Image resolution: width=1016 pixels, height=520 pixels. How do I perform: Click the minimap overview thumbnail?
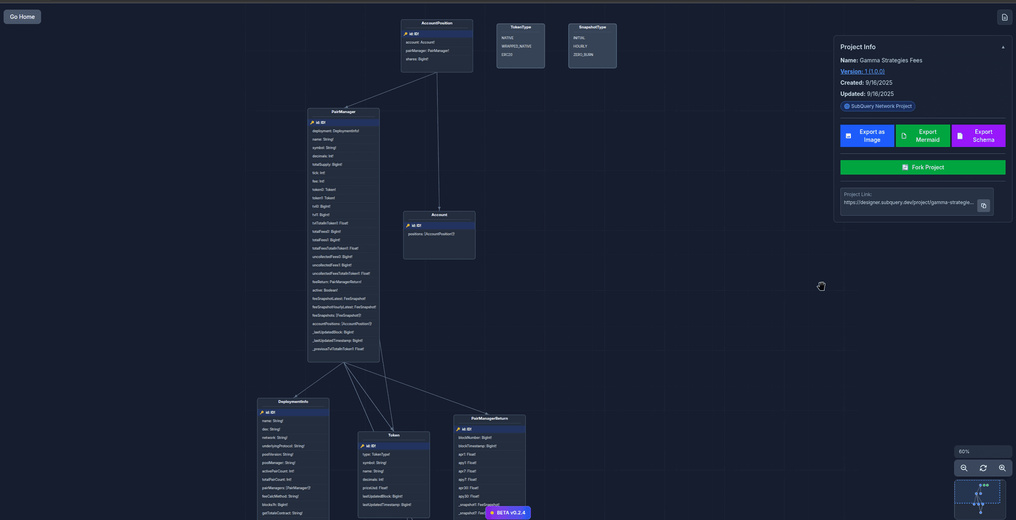coord(979,499)
